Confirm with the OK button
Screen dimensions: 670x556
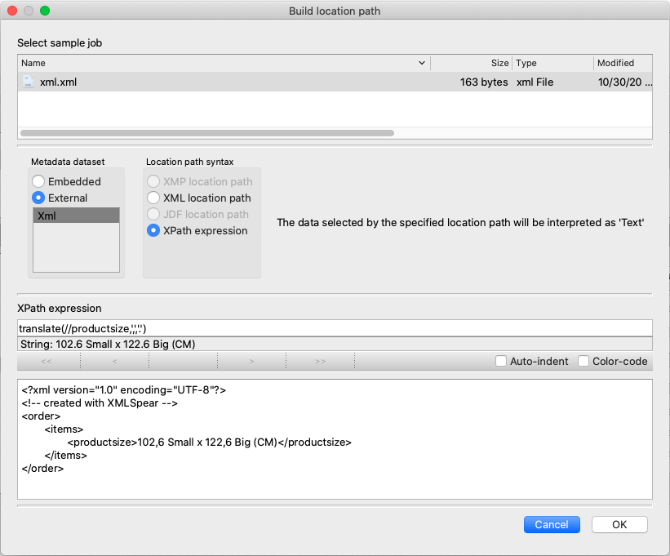[x=619, y=525]
